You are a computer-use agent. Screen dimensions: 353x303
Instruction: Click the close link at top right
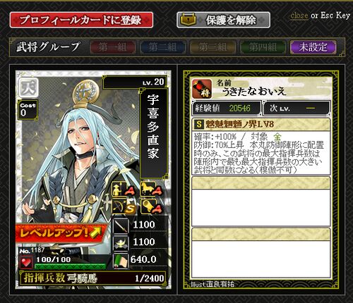coord(299,16)
